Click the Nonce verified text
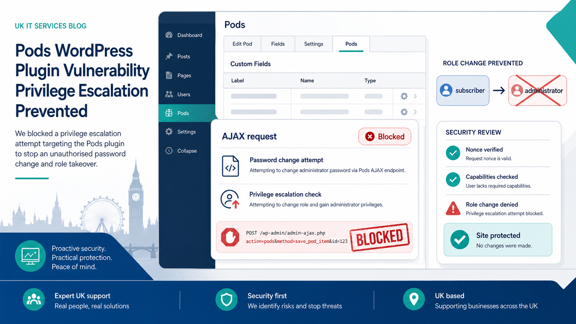Screen dimensions: 576x324 click(484, 150)
